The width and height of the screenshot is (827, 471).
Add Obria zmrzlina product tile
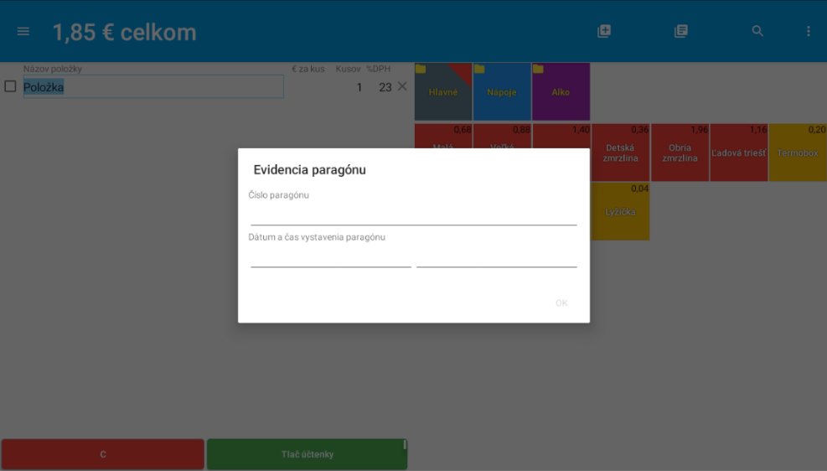tap(680, 153)
